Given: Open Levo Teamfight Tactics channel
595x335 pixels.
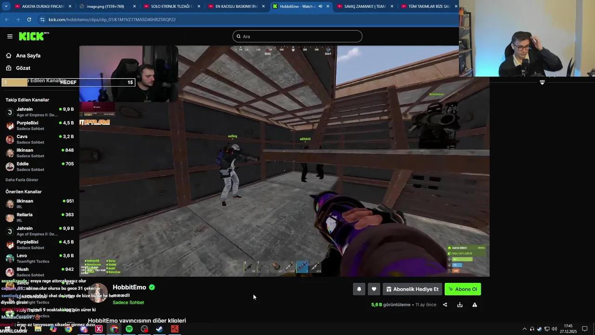Looking at the screenshot, I should pyautogui.click(x=39, y=258).
